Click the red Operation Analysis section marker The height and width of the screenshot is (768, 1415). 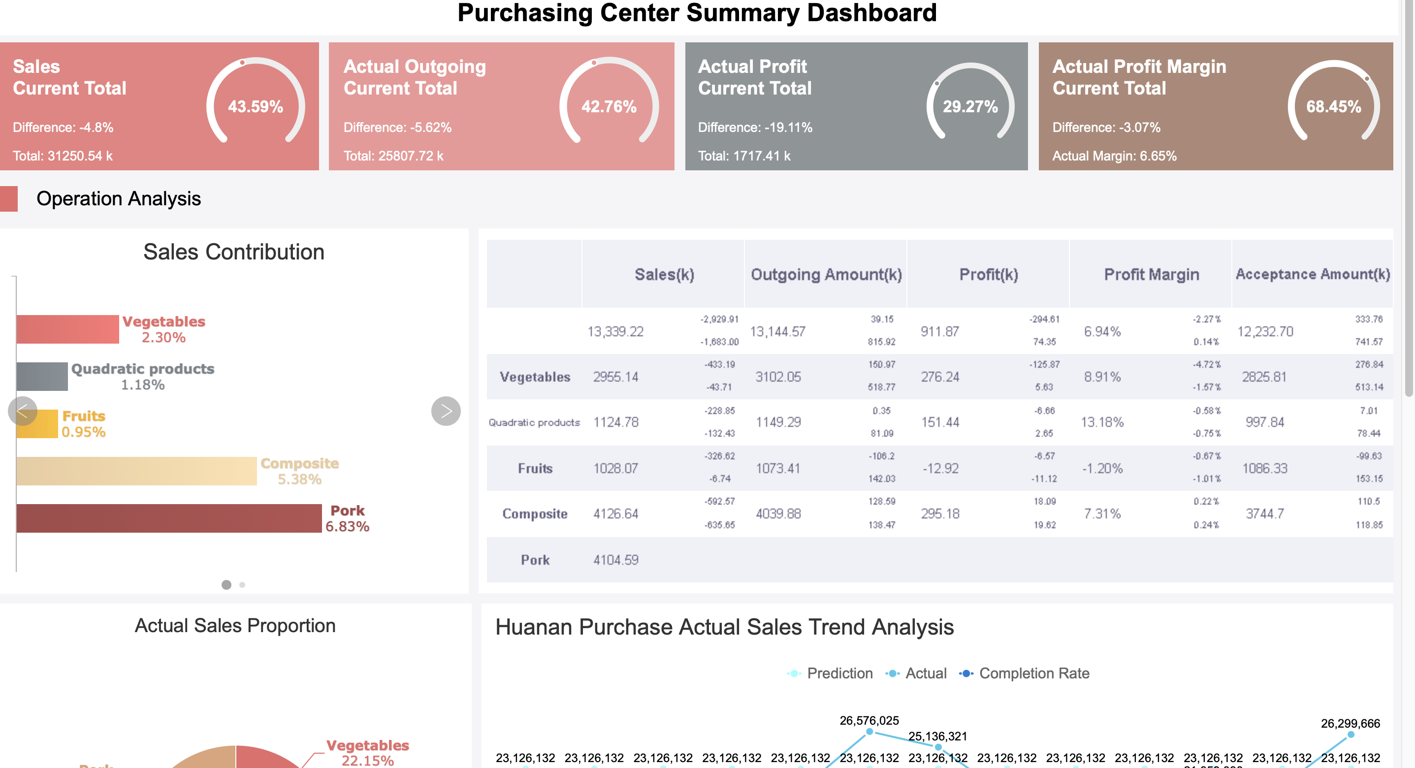[x=9, y=198]
